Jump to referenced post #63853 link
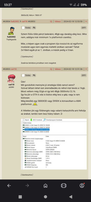The height and width of the screenshot is (202, 91). pyautogui.click(x=32, y=21)
